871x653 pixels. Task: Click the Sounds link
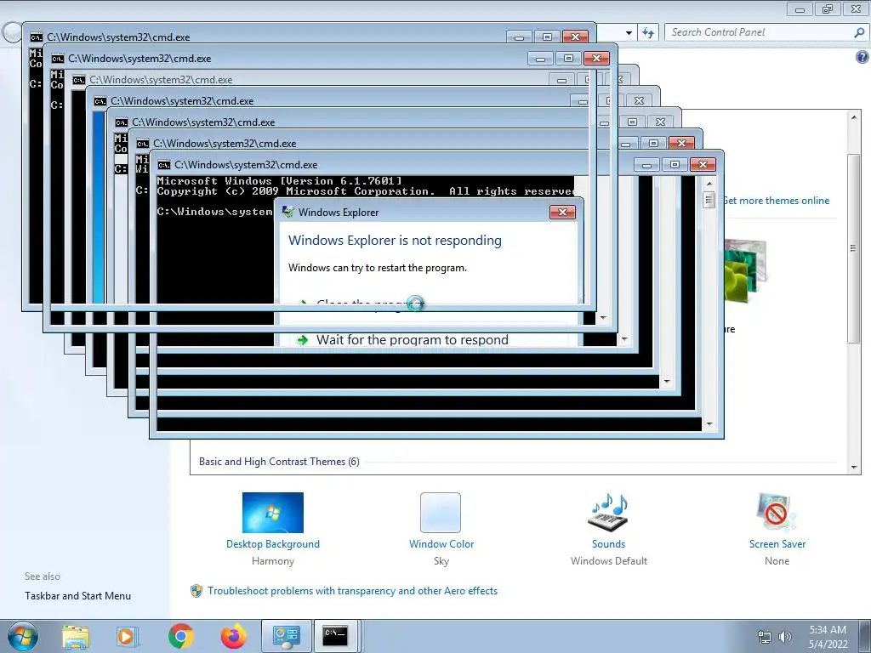pyautogui.click(x=609, y=544)
